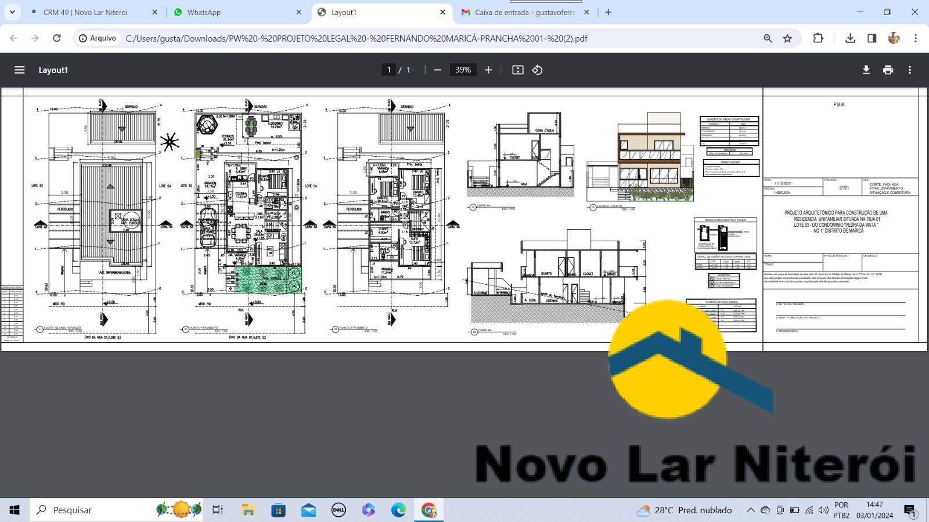Viewport: 929px width, 522px height.
Task: Open the Dell app on taskbar
Action: click(339, 510)
